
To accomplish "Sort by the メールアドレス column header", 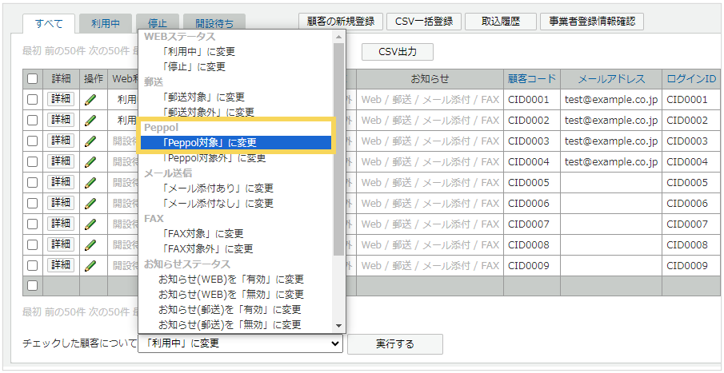I will 611,79.
